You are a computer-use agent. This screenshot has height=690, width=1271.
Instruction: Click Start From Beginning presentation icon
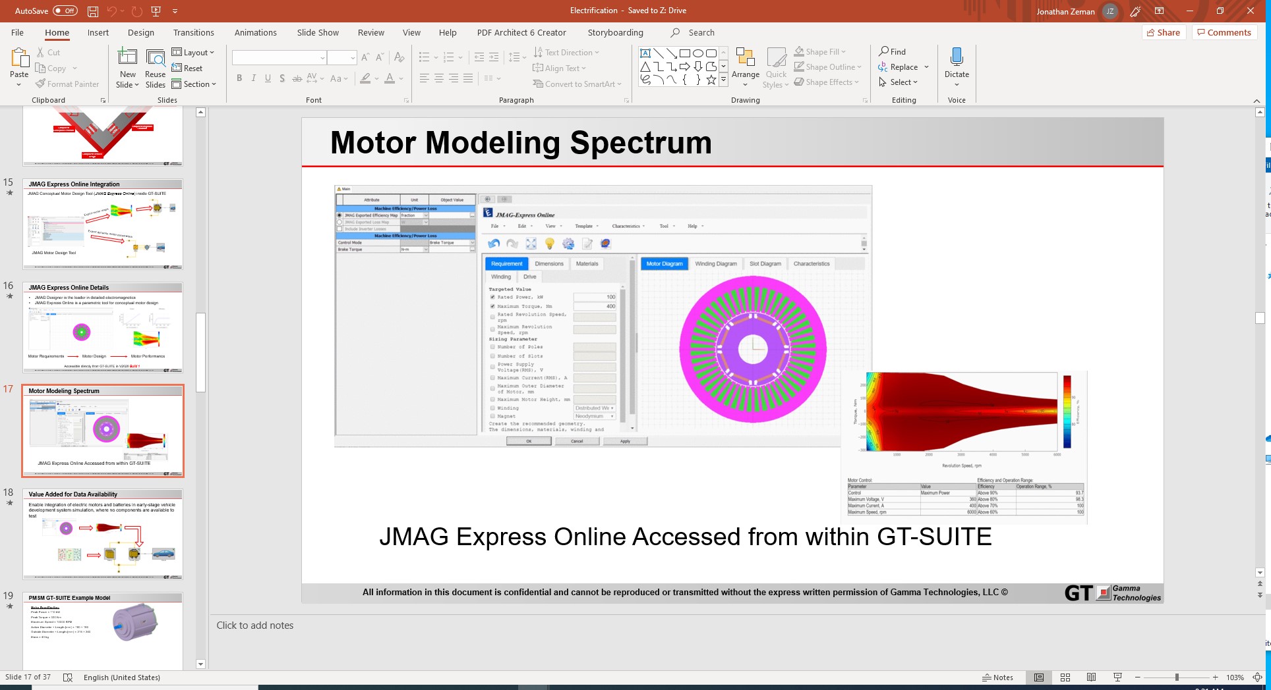click(x=156, y=11)
